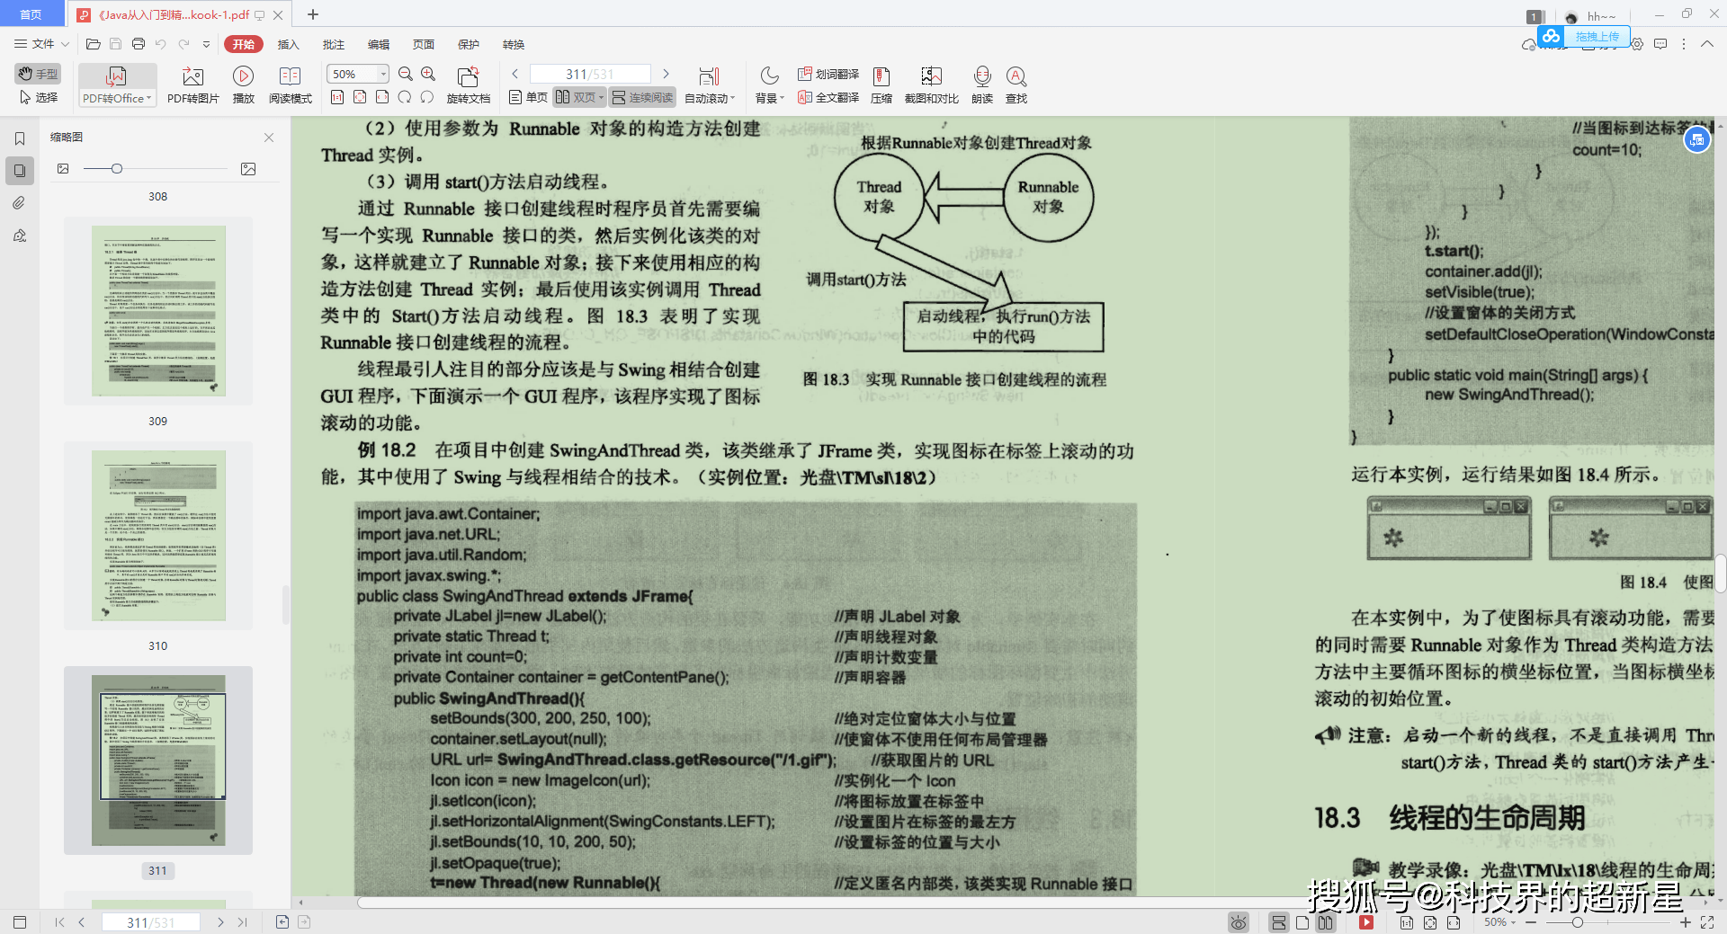Image resolution: width=1727 pixels, height=934 pixels.
Task: Expand the arrow next to 文件
Action: click(x=65, y=43)
